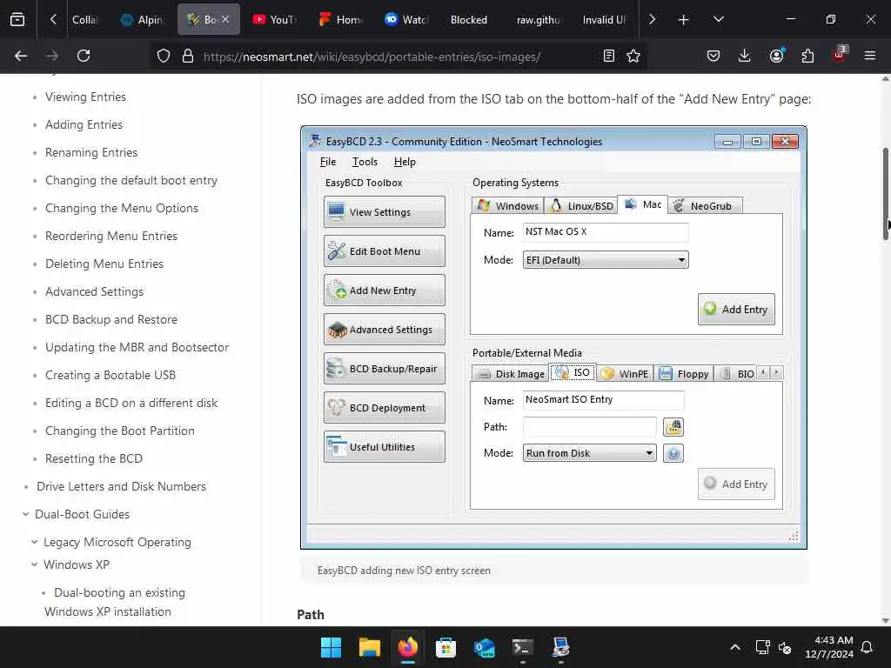The width and height of the screenshot is (891, 668).
Task: Open Windows Start menu
Action: tap(331, 647)
